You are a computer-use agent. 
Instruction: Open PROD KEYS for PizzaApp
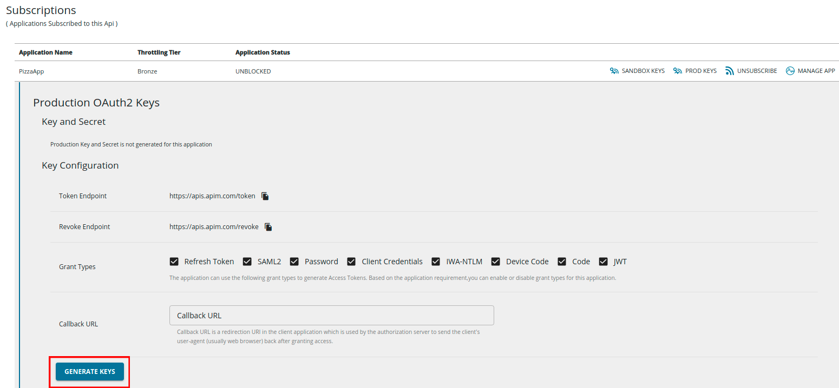[700, 70]
